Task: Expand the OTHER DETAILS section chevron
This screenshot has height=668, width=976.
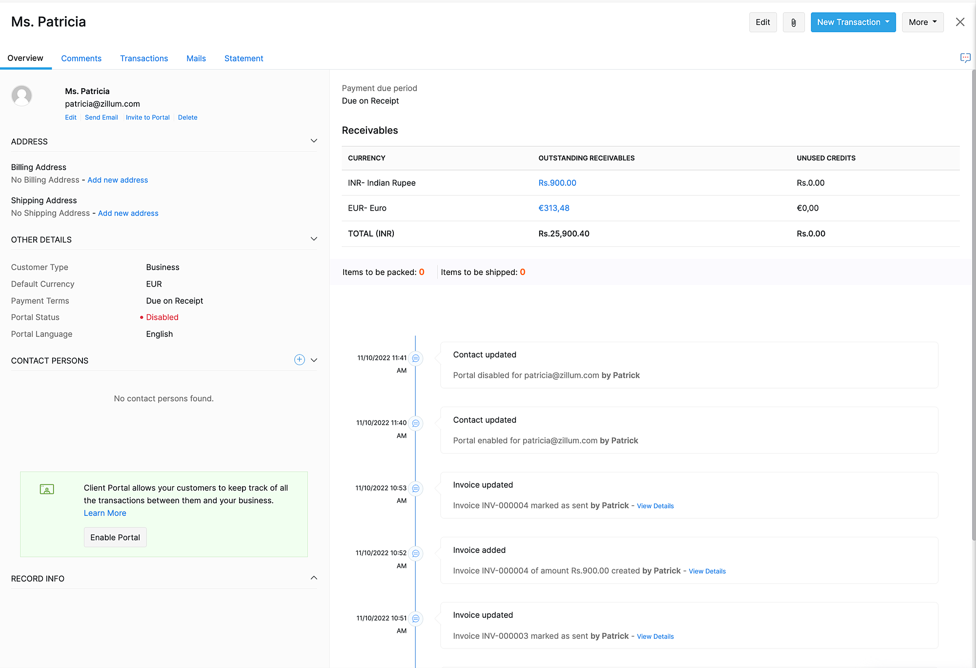Action: point(314,239)
